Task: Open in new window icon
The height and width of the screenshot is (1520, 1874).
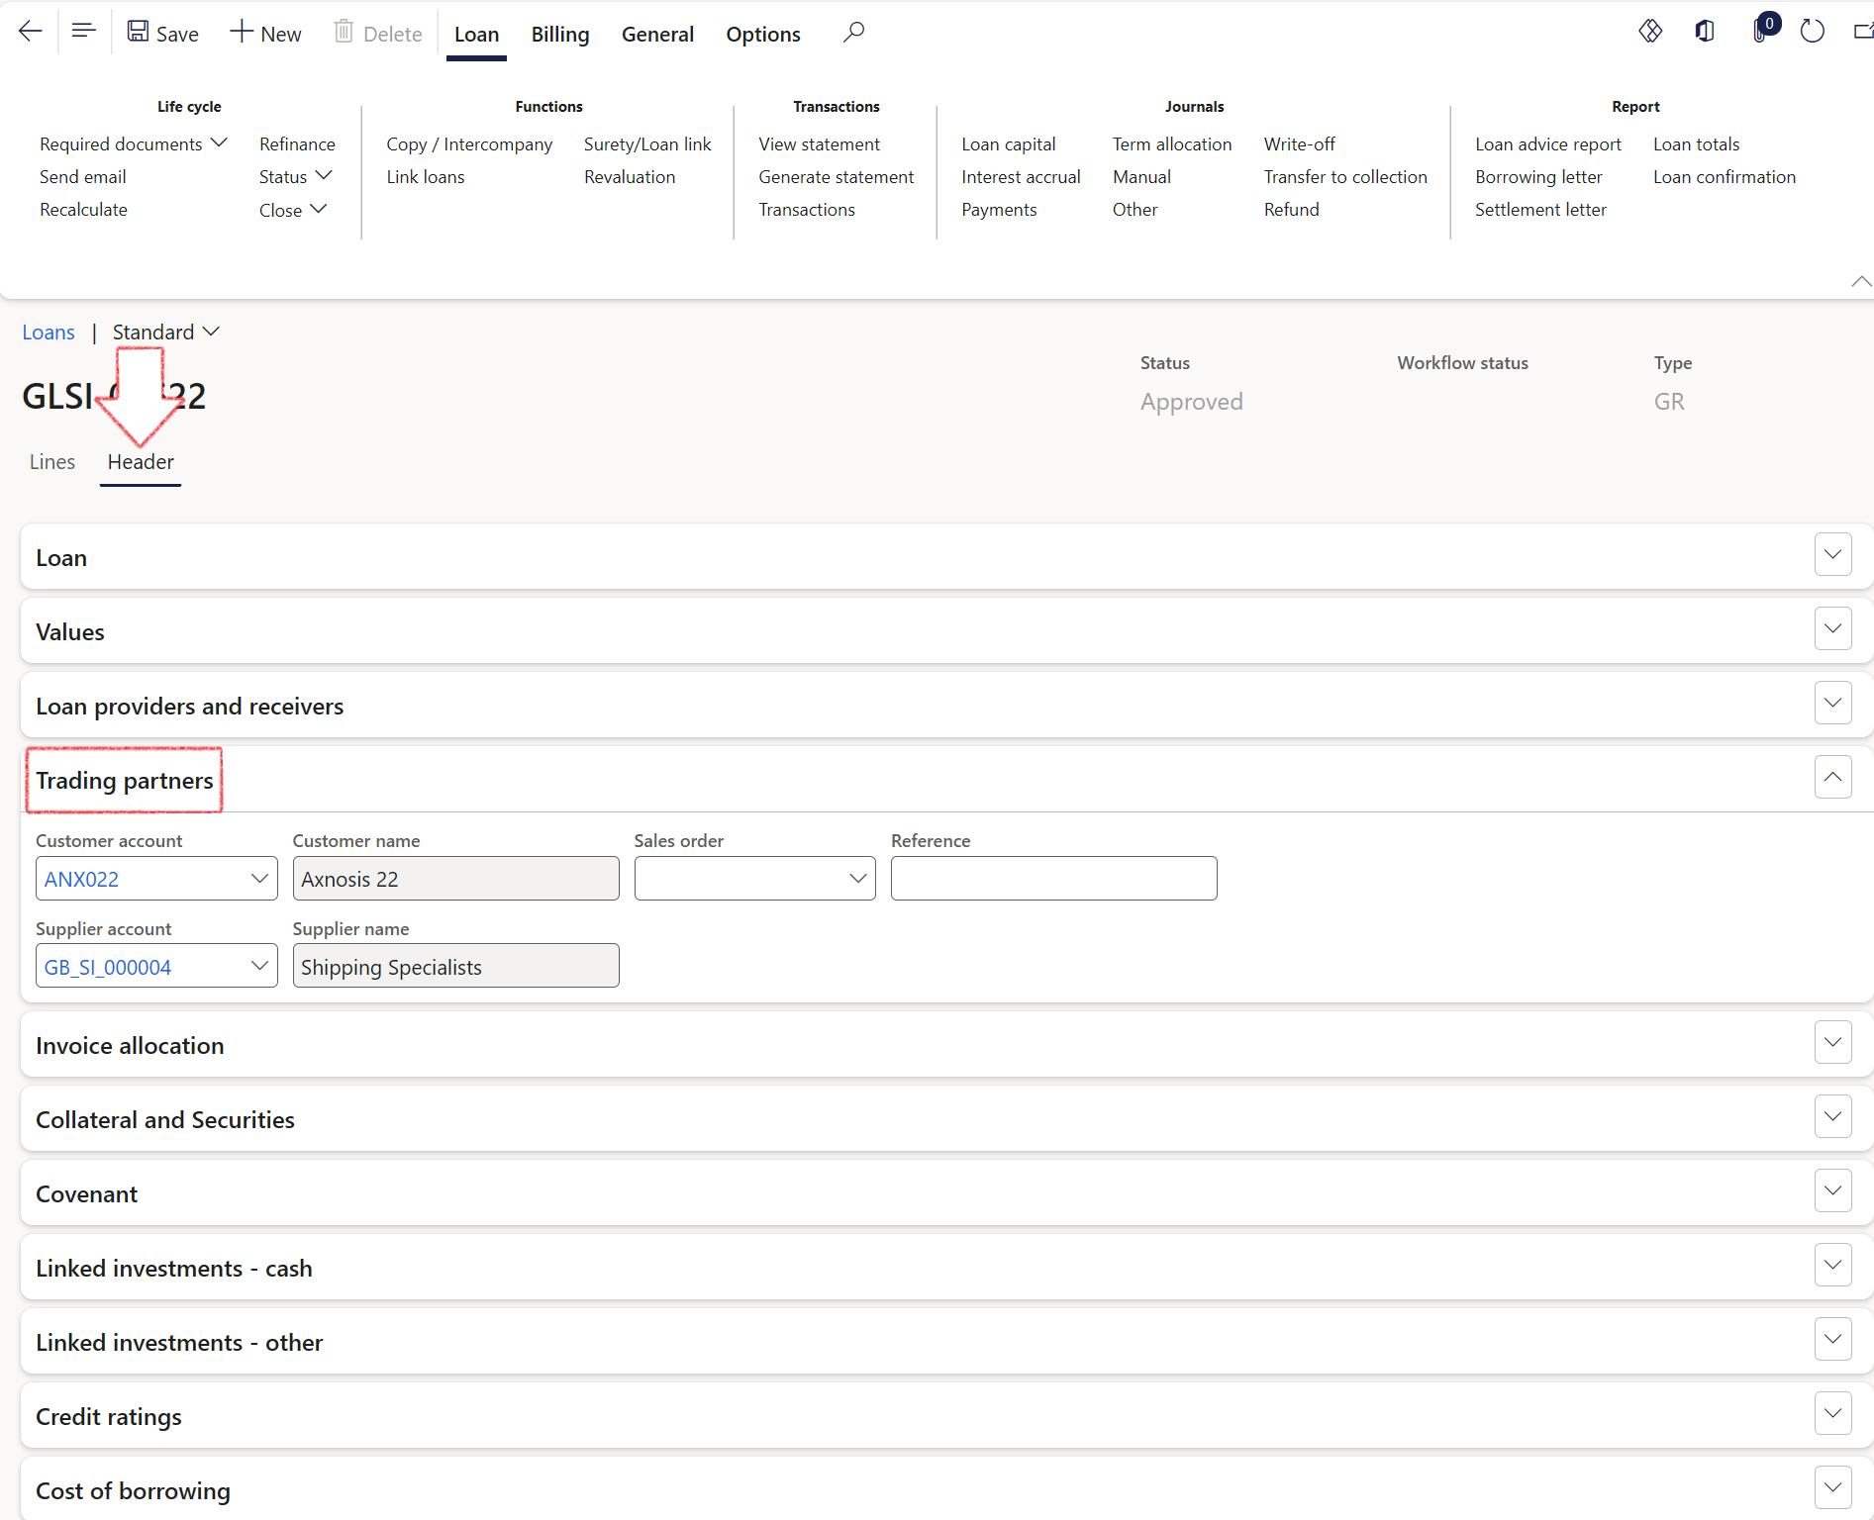Action: click(1862, 32)
